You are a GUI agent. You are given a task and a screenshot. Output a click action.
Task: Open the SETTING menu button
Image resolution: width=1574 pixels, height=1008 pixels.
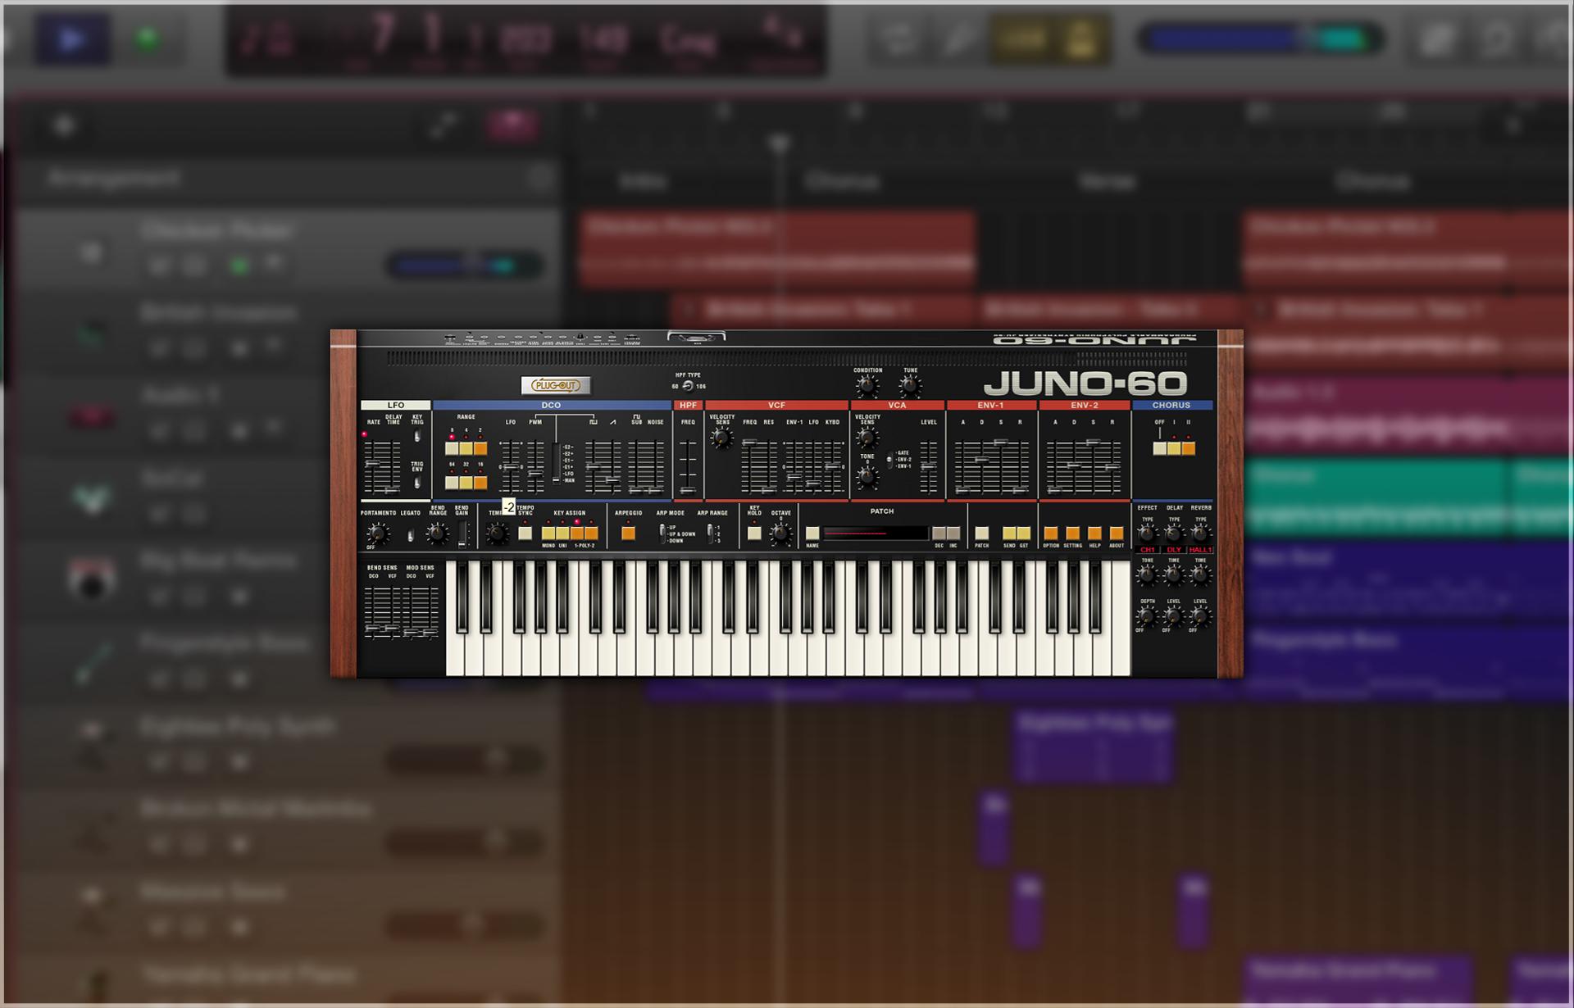[1072, 534]
